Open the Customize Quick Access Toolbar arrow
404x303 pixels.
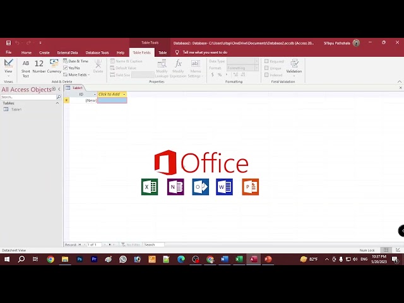coord(40,43)
